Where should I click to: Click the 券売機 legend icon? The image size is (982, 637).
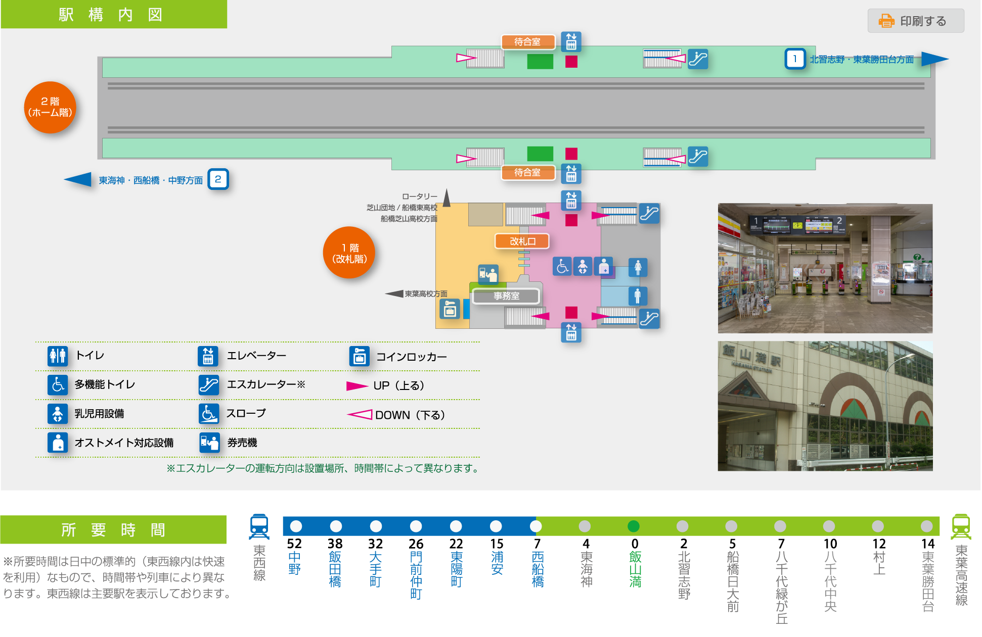[x=209, y=443]
